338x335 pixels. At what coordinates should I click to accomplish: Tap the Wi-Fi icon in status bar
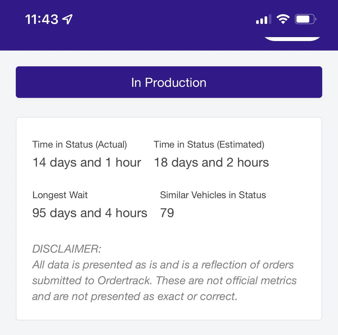[x=283, y=19]
